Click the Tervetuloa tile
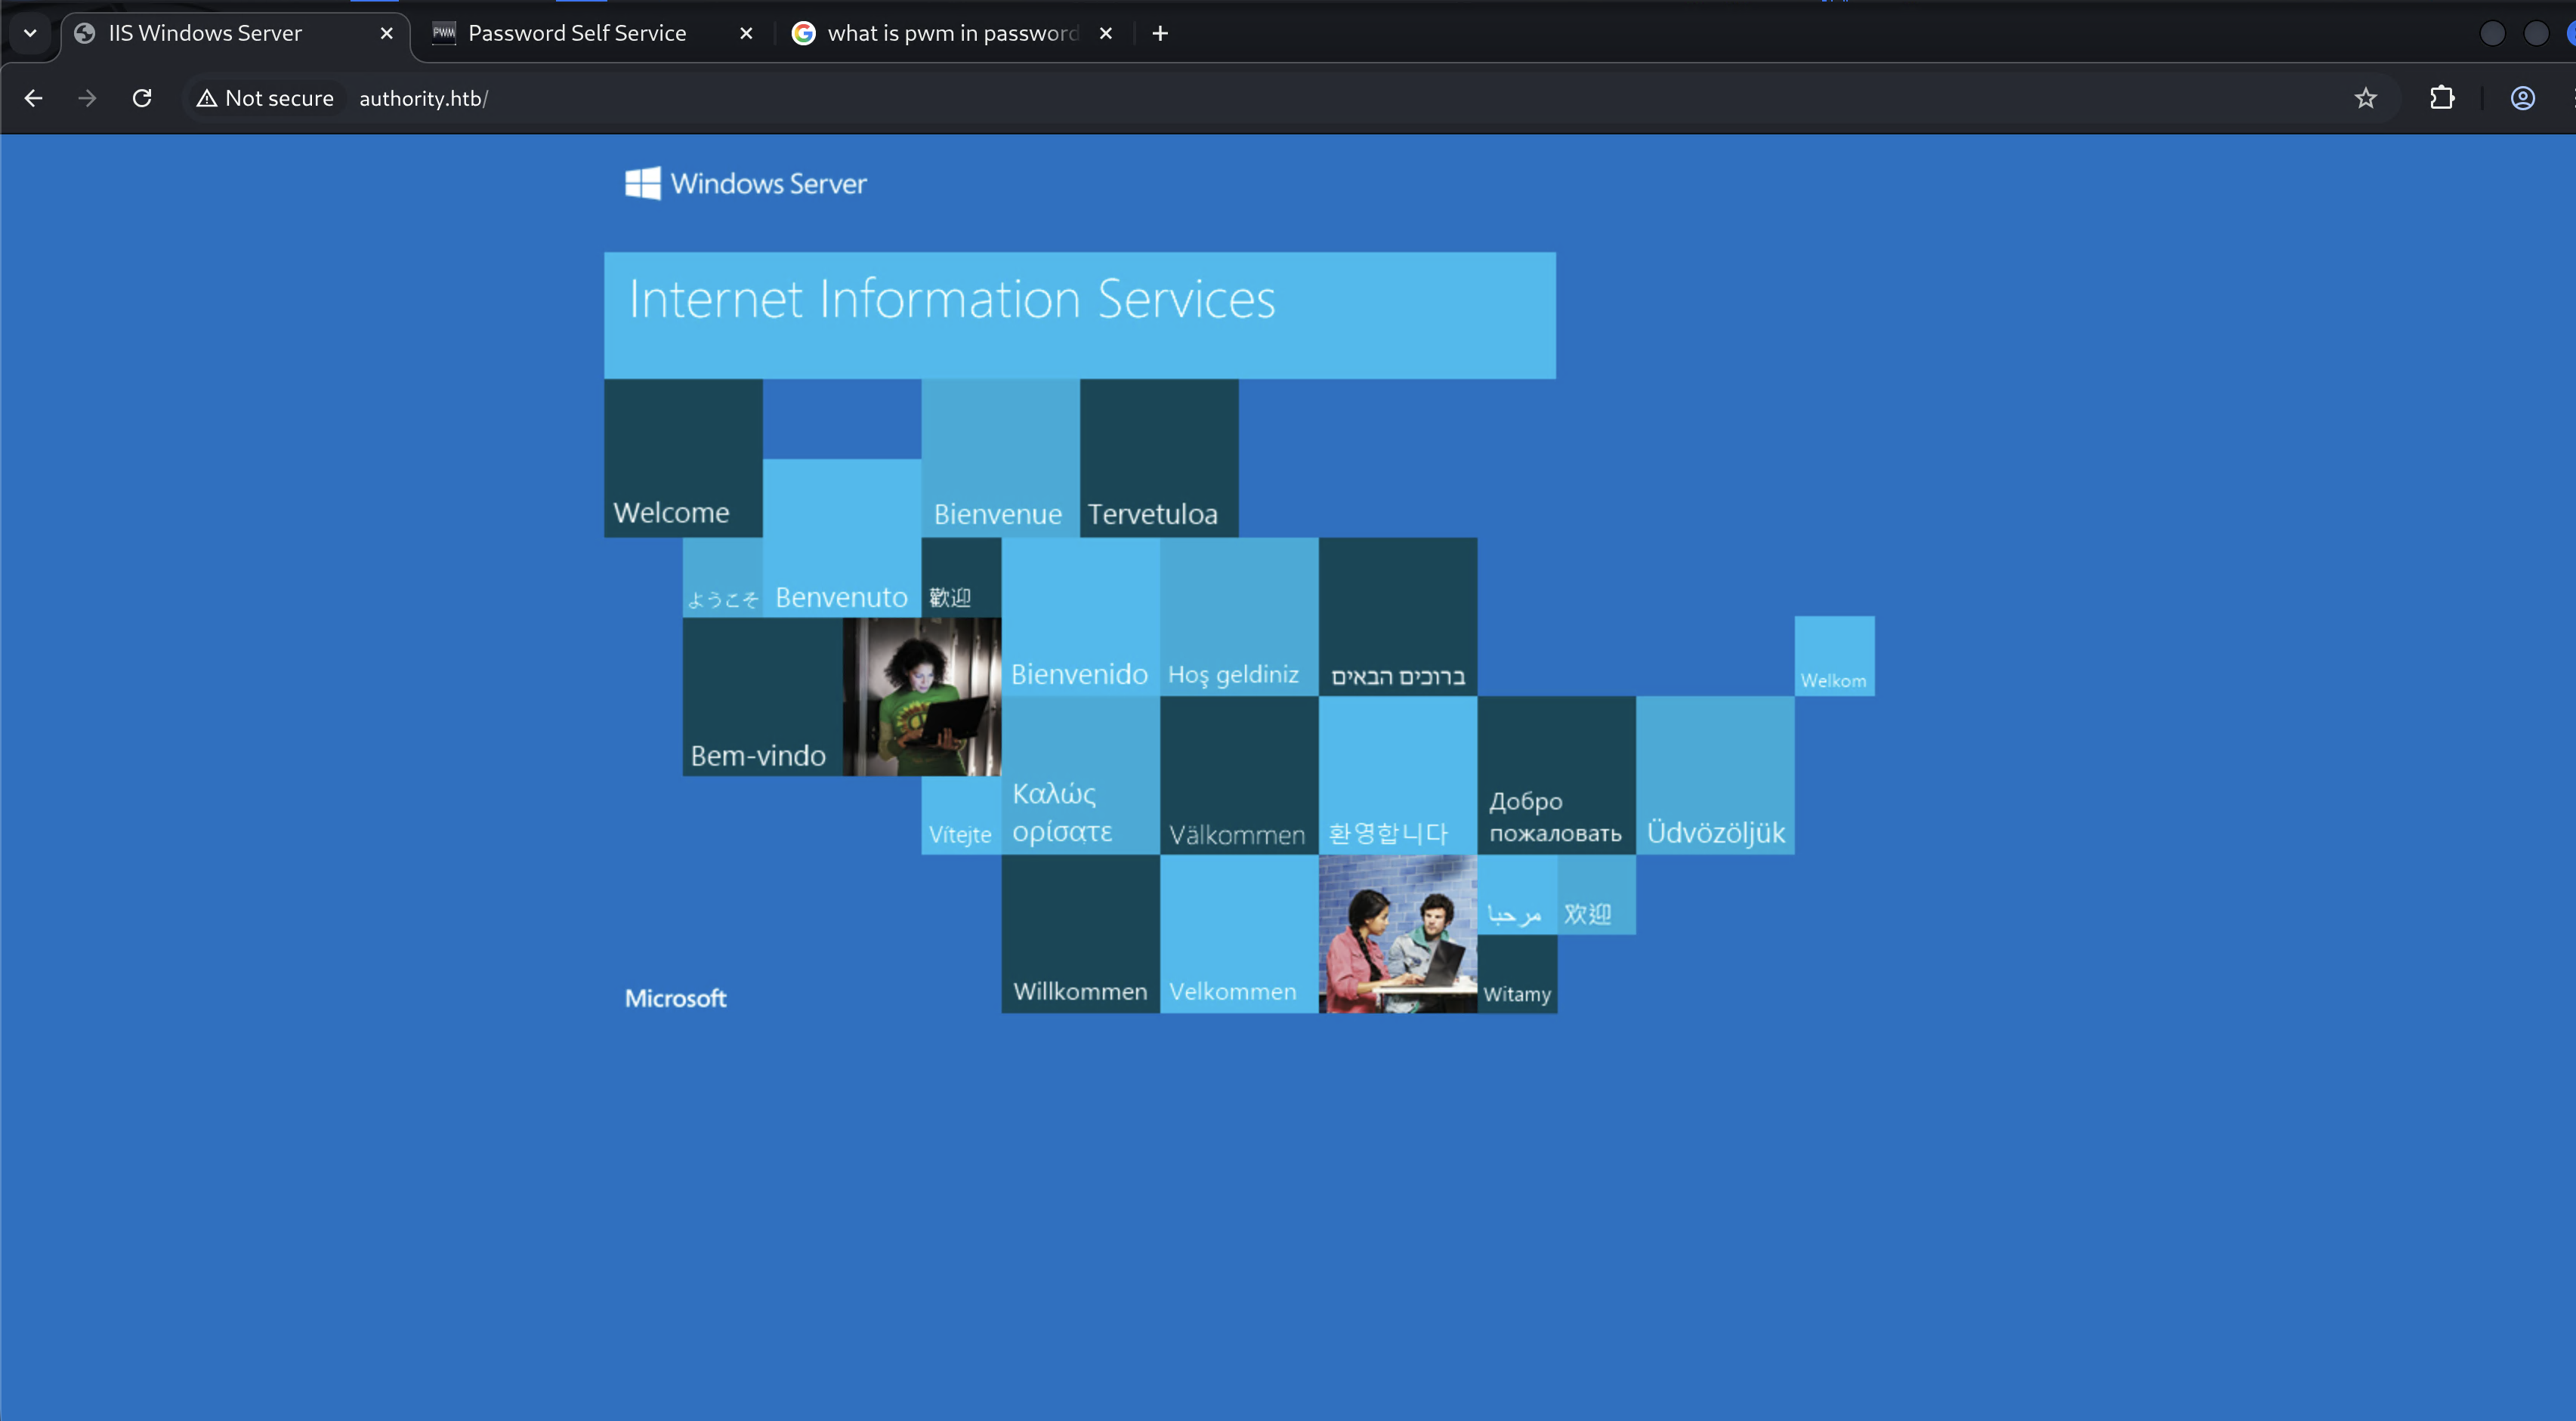Viewport: 2576px width, 1421px height. tap(1159, 458)
